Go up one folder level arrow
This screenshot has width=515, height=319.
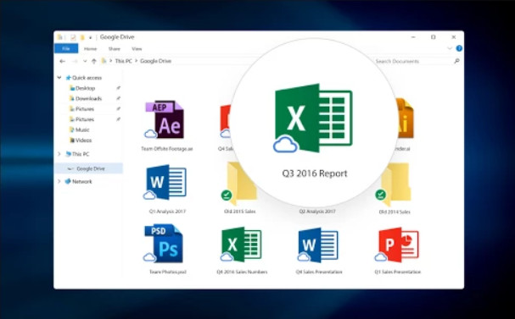[x=94, y=61]
